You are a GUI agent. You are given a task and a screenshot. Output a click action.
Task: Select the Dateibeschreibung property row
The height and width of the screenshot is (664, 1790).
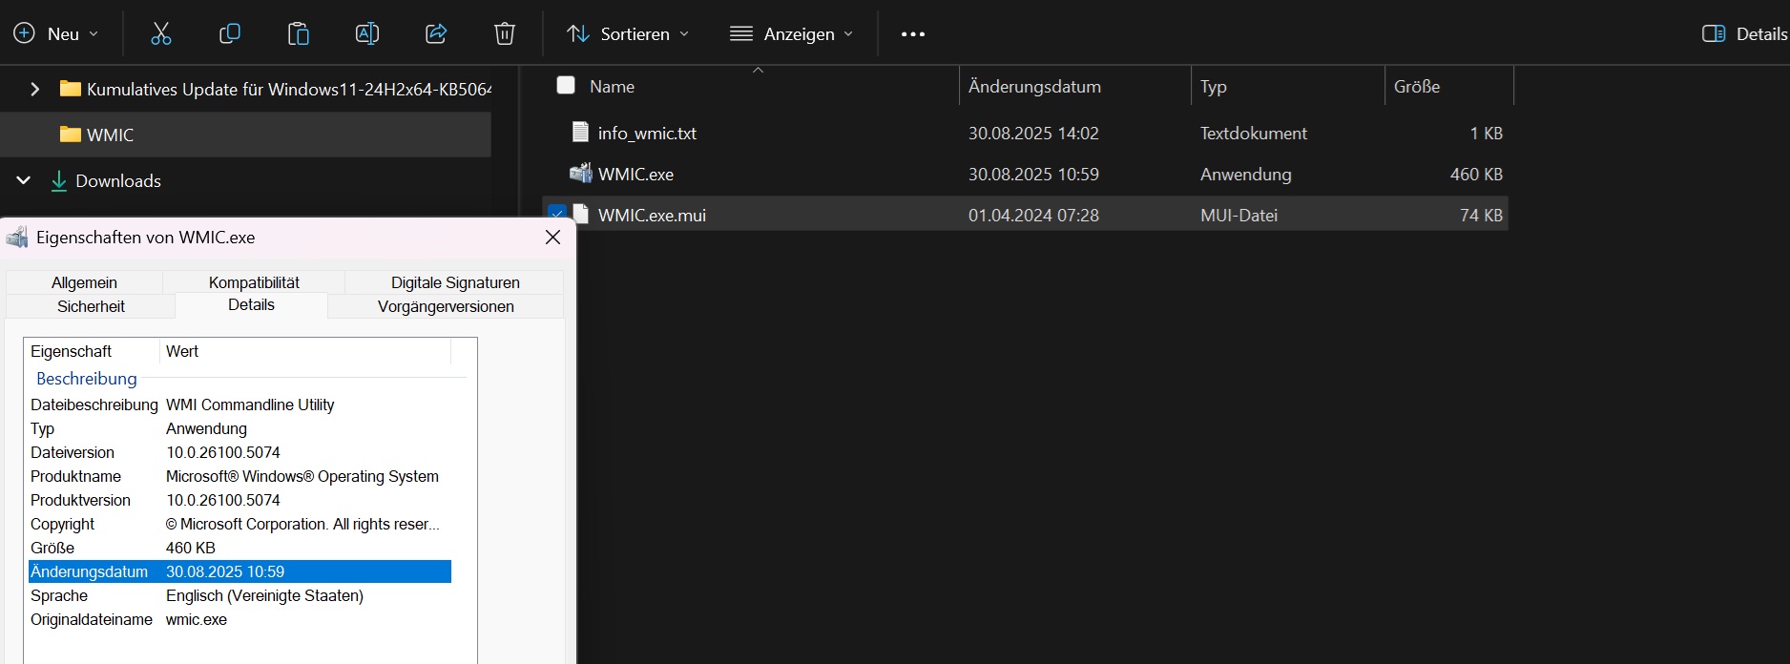click(239, 405)
